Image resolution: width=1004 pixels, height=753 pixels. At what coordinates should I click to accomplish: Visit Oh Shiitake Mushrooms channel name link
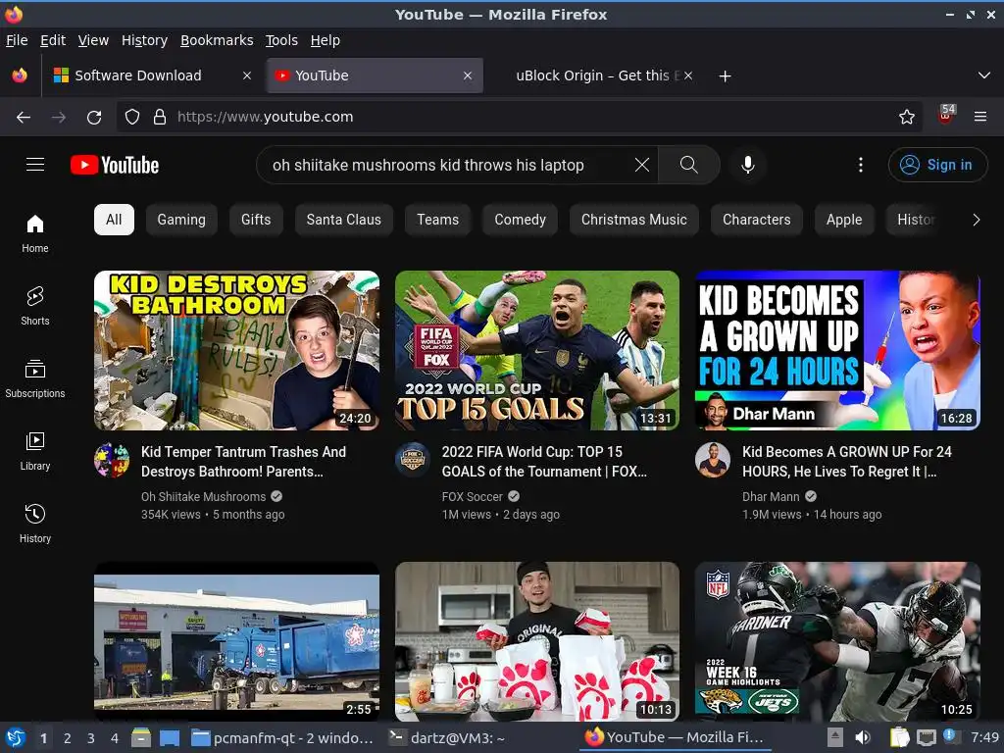(203, 496)
